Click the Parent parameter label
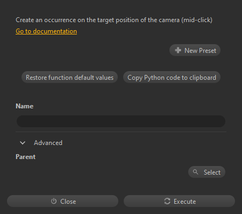 click(x=25, y=157)
